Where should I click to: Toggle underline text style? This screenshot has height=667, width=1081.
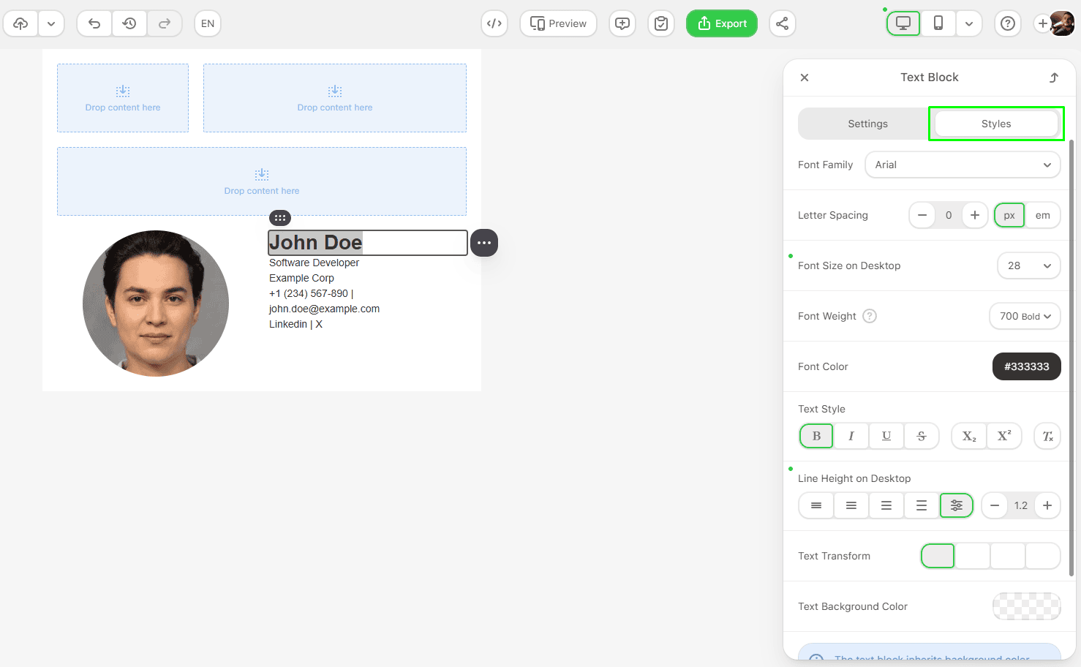click(x=886, y=436)
